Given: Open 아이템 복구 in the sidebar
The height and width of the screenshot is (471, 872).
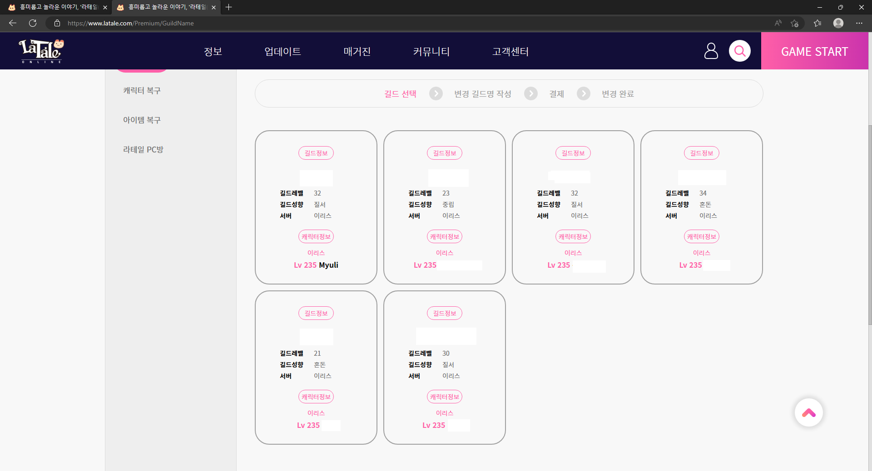Looking at the screenshot, I should (142, 120).
